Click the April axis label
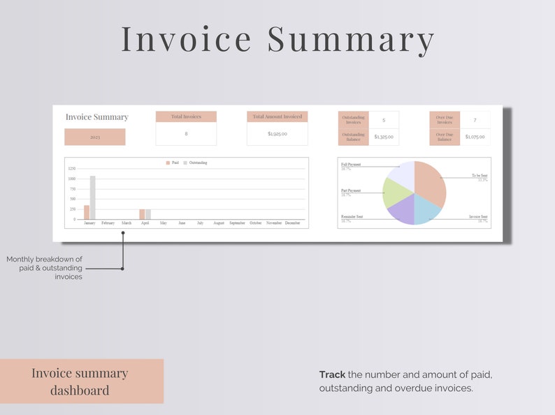Image resolution: width=555 pixels, height=415 pixels. [x=145, y=223]
